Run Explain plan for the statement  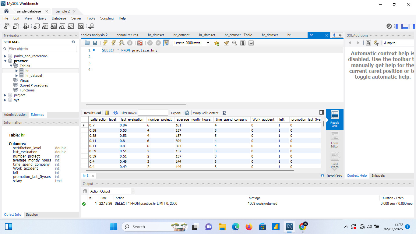[122, 43]
